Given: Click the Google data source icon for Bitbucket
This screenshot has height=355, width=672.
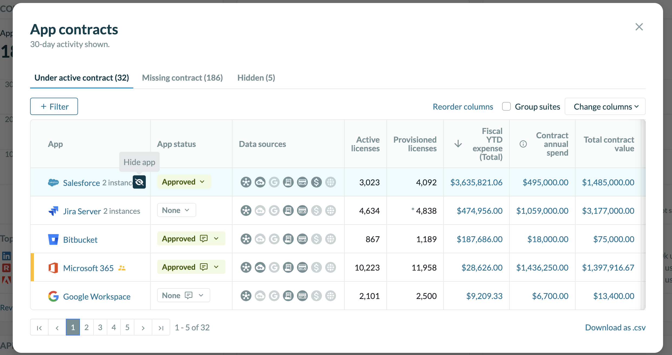Looking at the screenshot, I should [274, 239].
